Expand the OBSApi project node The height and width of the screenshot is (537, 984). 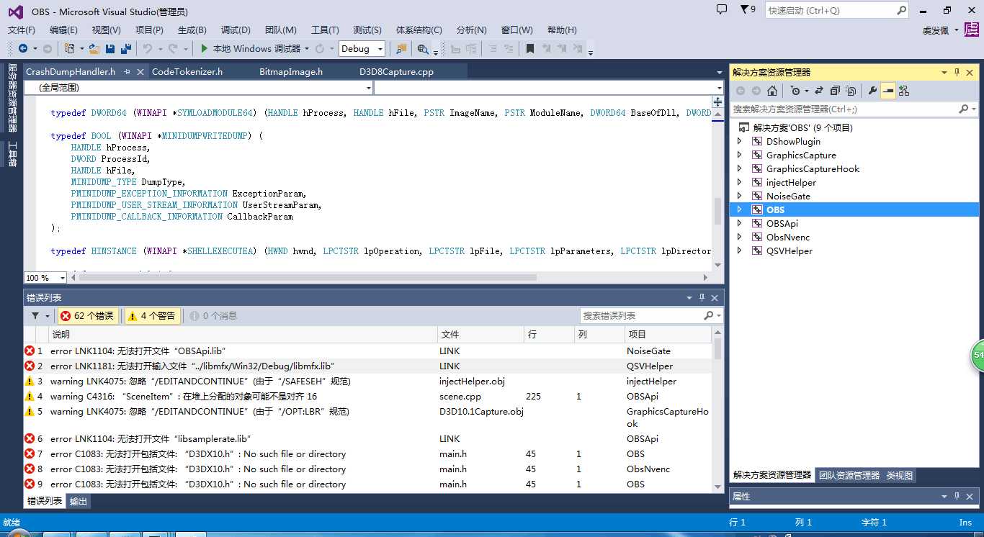tap(739, 224)
